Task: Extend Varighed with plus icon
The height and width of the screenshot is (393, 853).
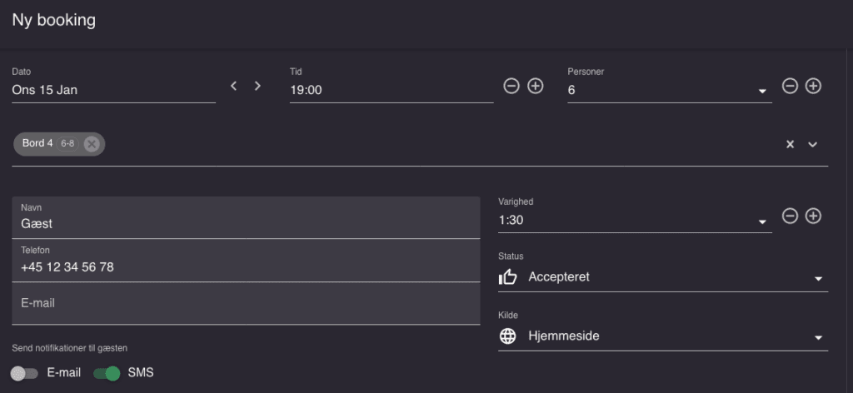Action: pos(813,216)
